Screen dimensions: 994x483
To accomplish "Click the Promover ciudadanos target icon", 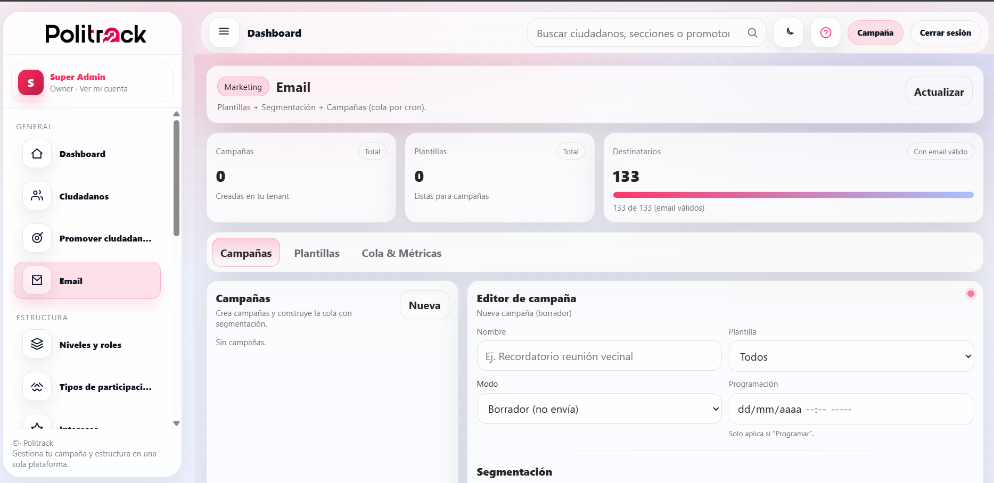I will click(36, 238).
